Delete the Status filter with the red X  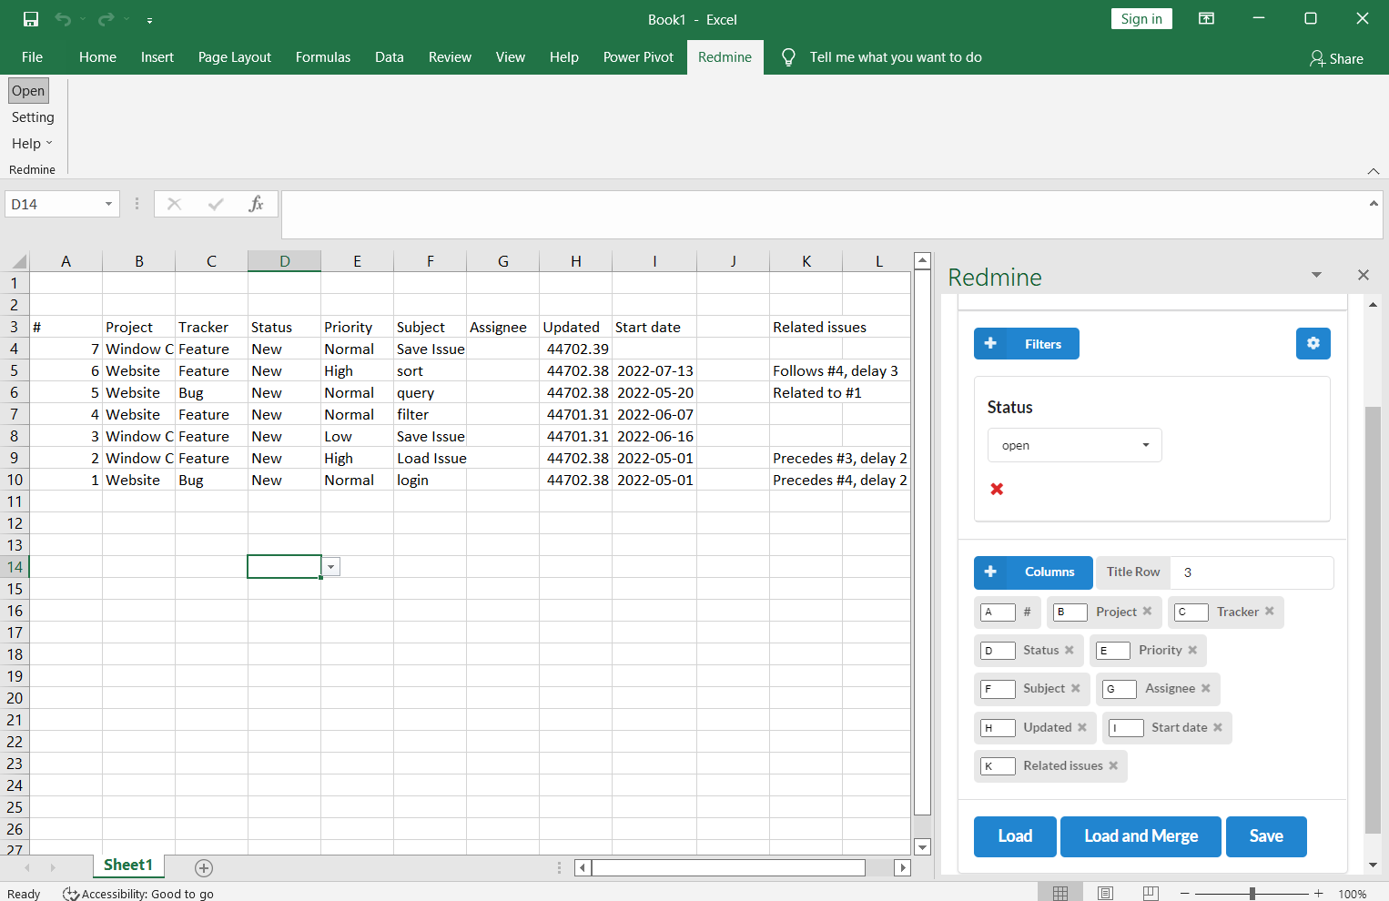tap(997, 489)
